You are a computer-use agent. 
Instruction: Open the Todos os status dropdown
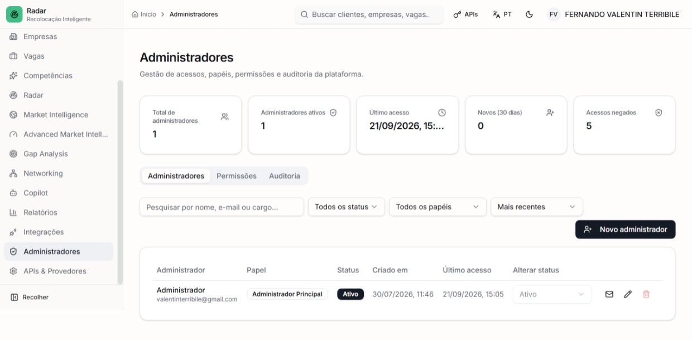[347, 207]
